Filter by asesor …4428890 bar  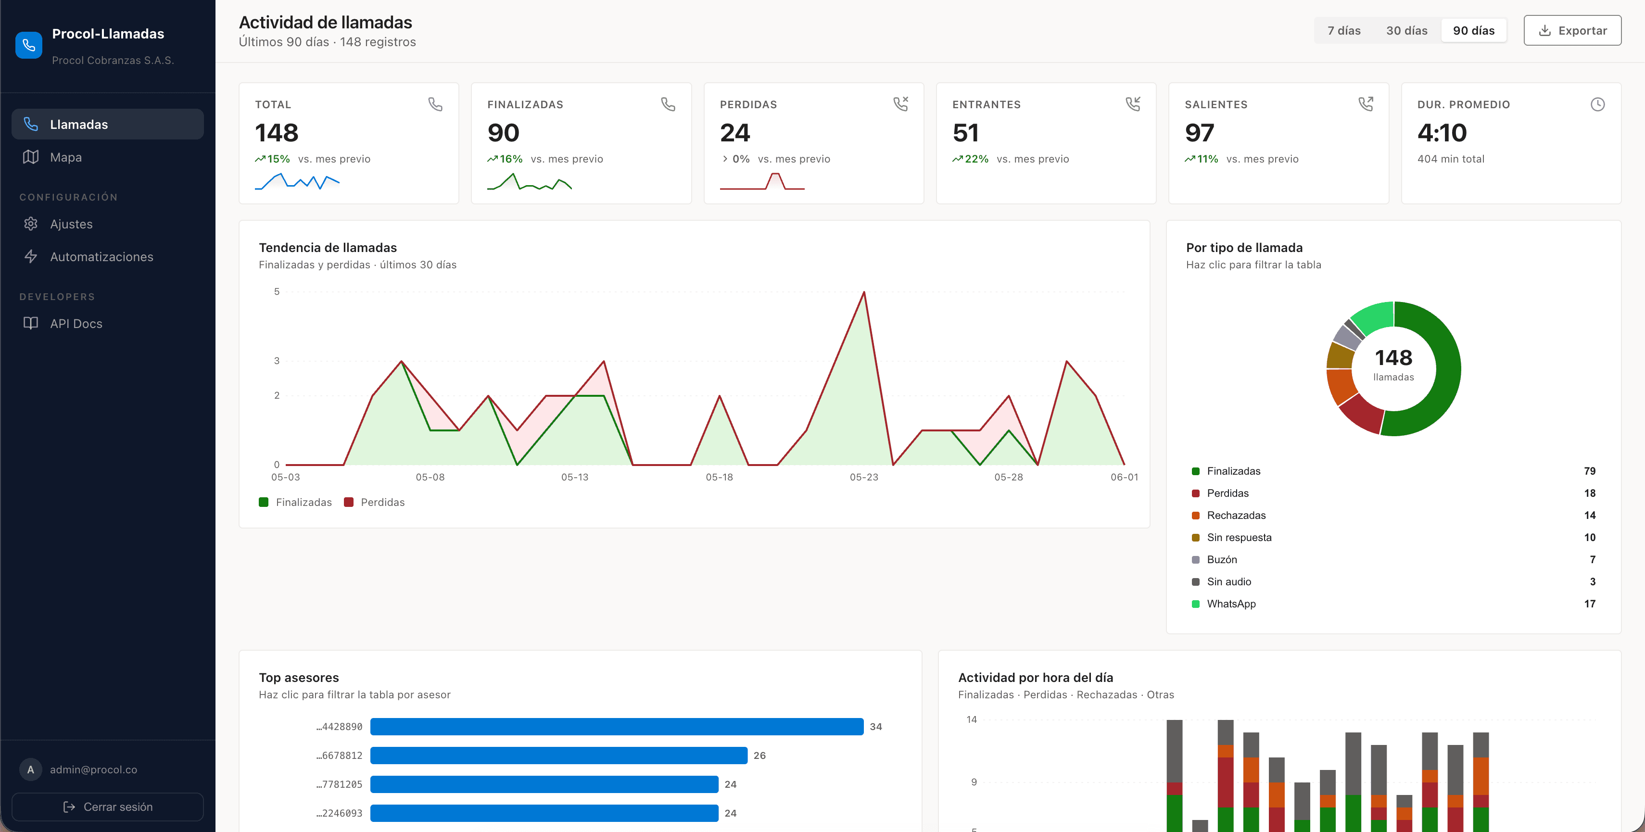point(617,727)
